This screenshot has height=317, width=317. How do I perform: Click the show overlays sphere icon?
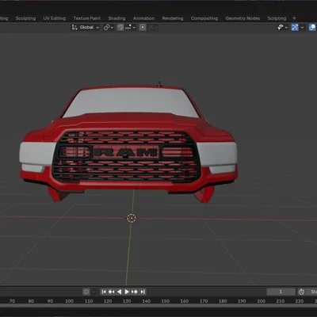312,27
